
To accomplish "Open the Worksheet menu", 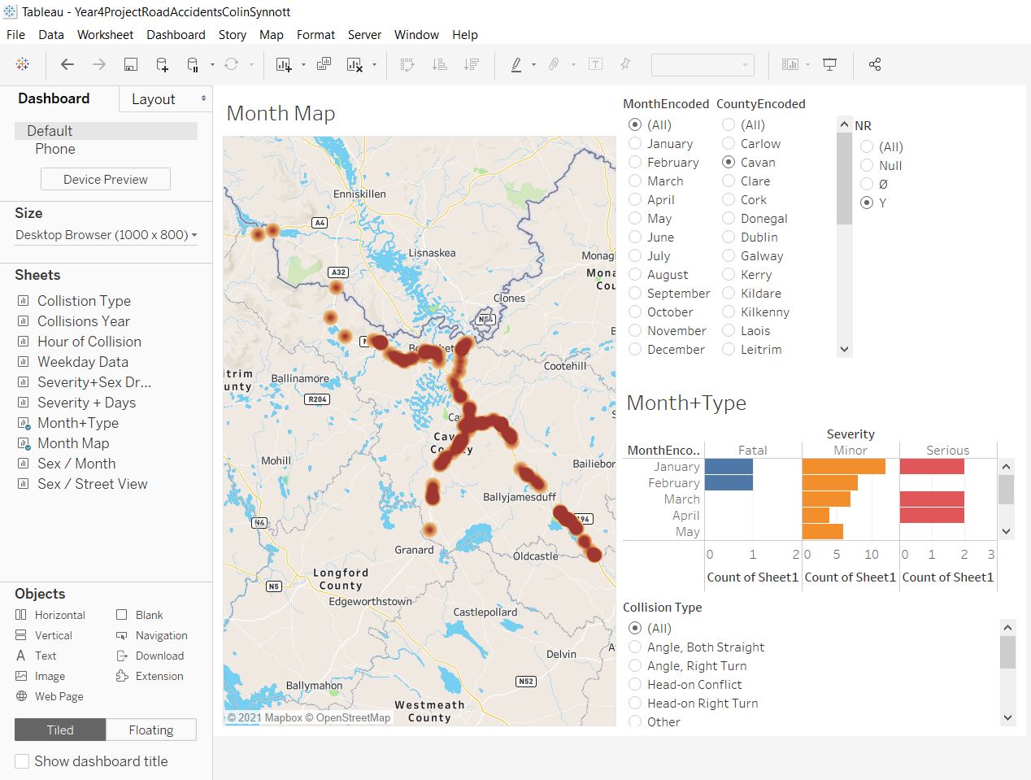I will (x=105, y=35).
